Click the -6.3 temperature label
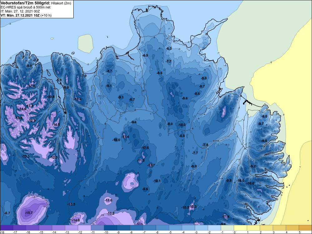This screenshot has height=234, width=312. 168,48
